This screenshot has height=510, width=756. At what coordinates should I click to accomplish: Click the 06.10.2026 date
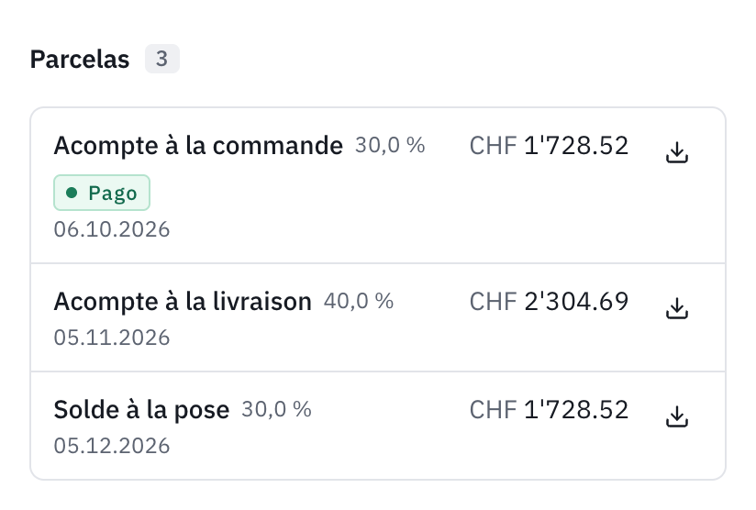tap(112, 229)
